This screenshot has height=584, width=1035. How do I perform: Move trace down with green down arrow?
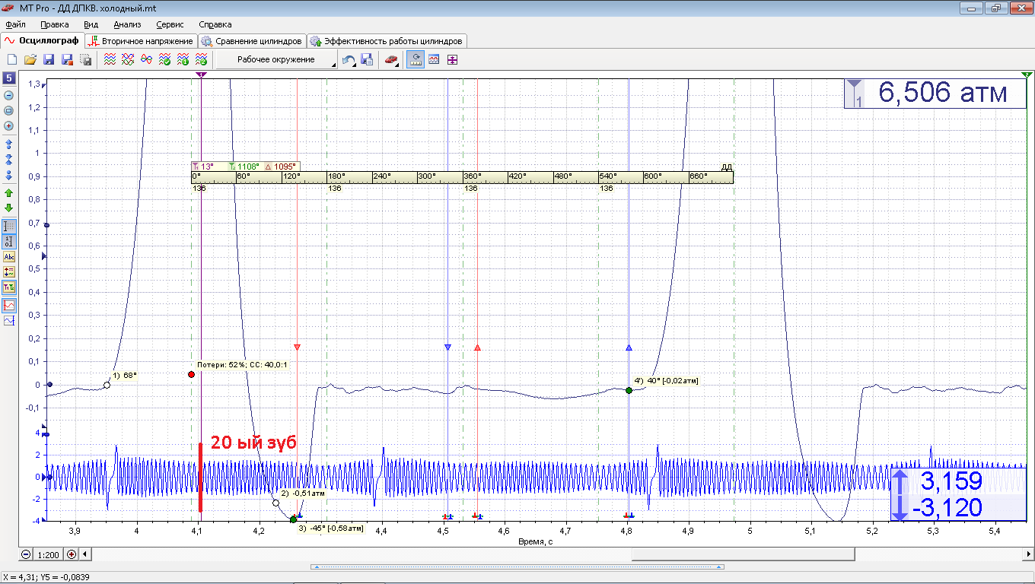coord(9,208)
